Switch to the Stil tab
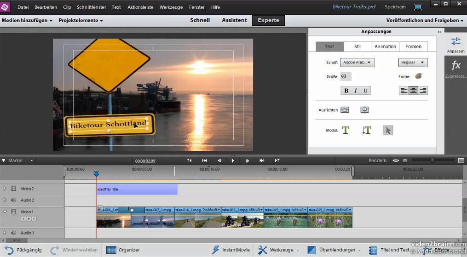This screenshot has height=257, width=467. pyautogui.click(x=357, y=46)
